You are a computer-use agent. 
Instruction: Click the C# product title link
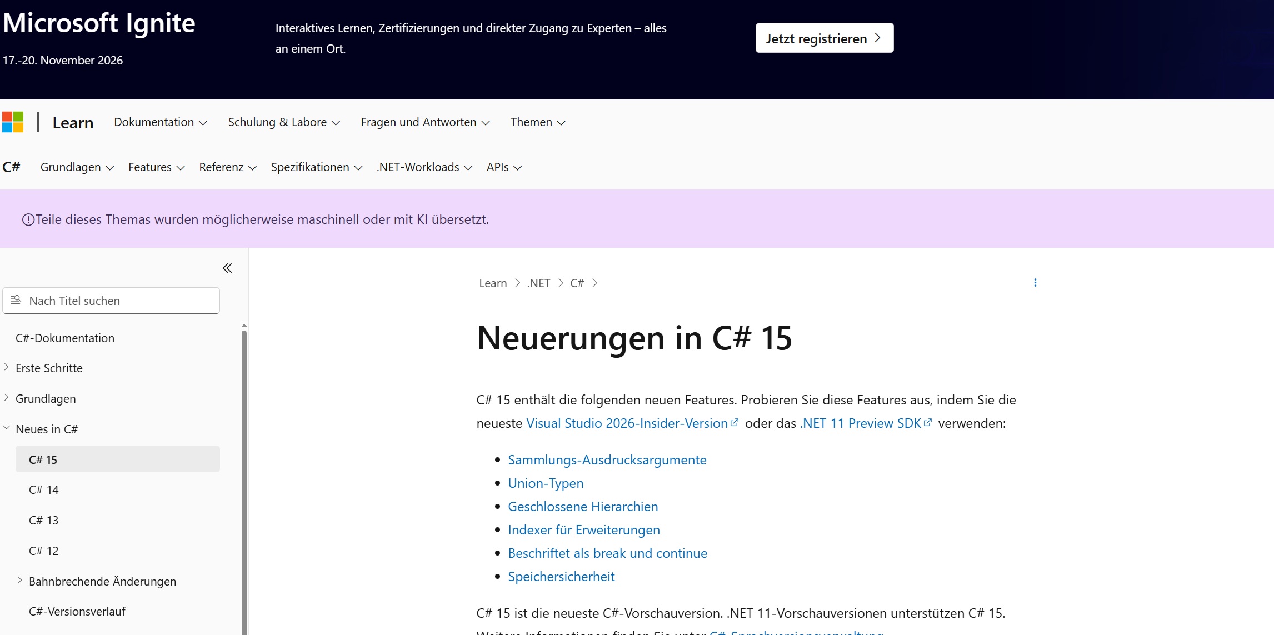(x=11, y=167)
